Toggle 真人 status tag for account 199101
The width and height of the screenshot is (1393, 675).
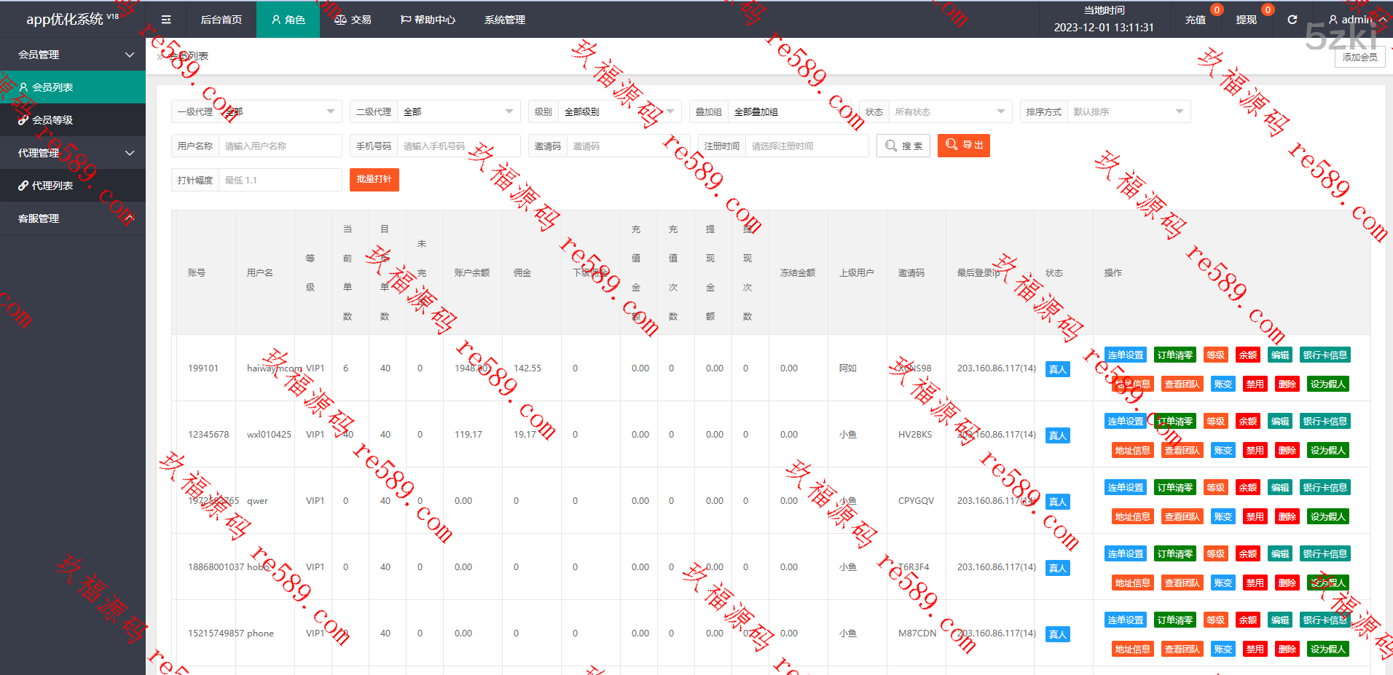(1057, 369)
